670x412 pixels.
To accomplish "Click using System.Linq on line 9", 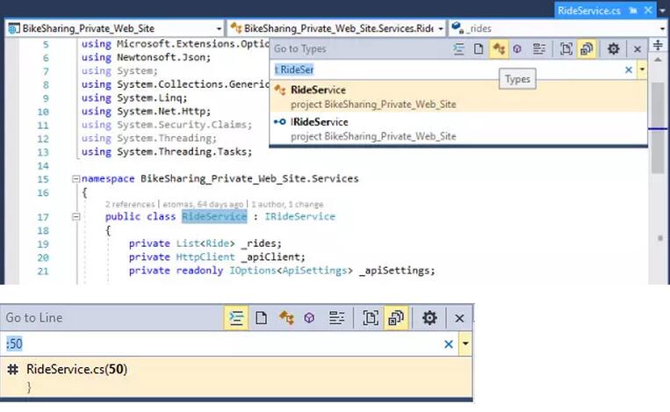I will coord(134,98).
